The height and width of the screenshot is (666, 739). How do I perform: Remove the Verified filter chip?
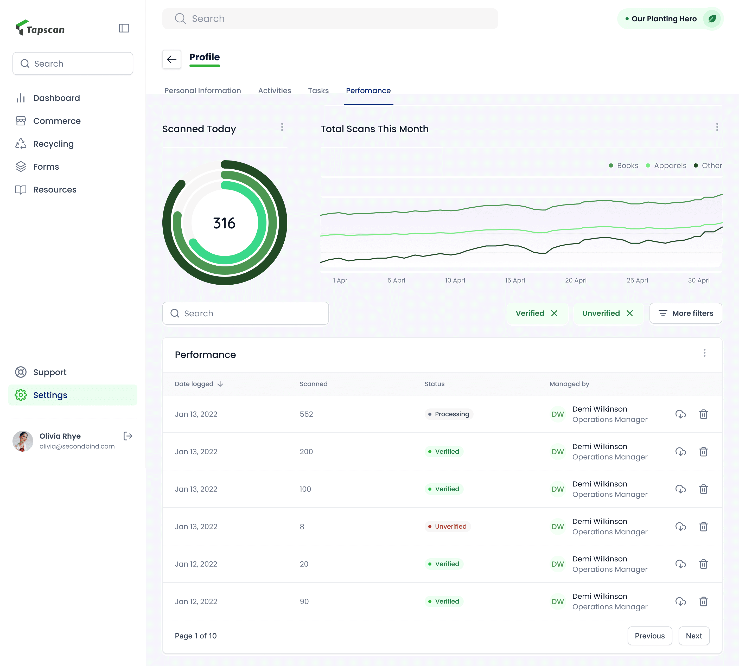[554, 313]
